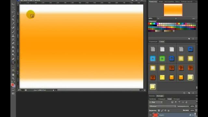Select the Zoom tool in toolbar

[x=13, y=79]
